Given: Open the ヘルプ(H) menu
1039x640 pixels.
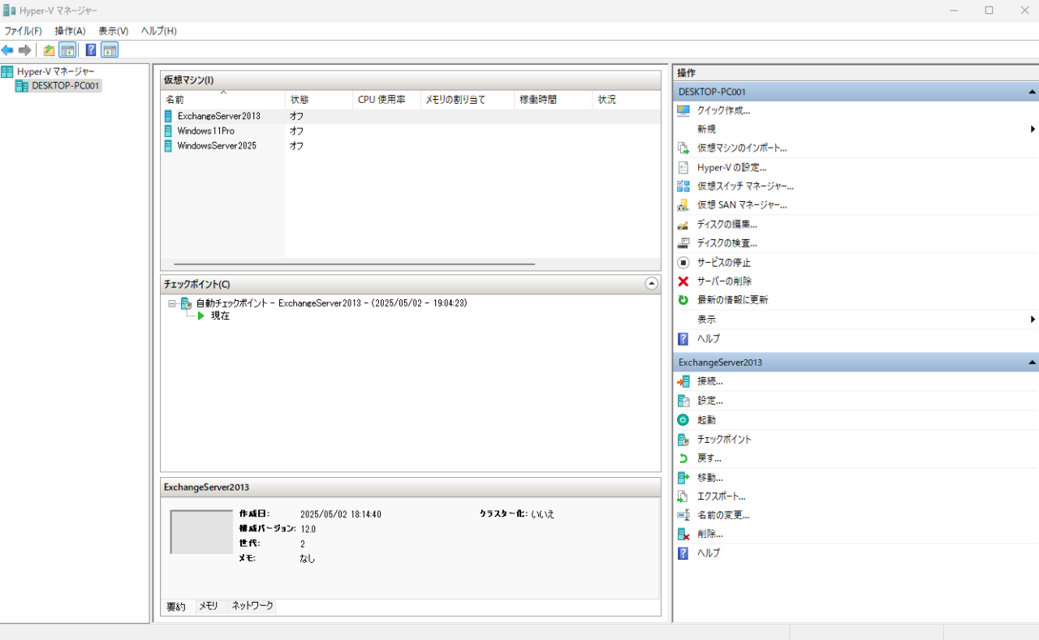Looking at the screenshot, I should coord(158,31).
